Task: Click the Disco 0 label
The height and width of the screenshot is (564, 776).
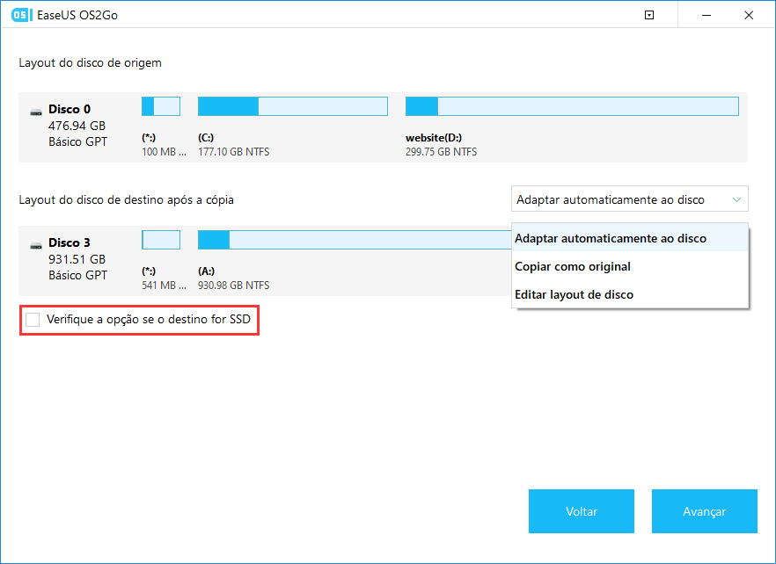Action: [x=70, y=109]
